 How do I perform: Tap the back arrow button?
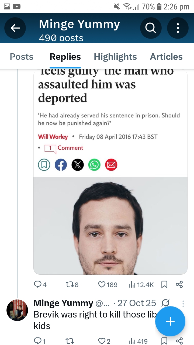click(x=15, y=28)
